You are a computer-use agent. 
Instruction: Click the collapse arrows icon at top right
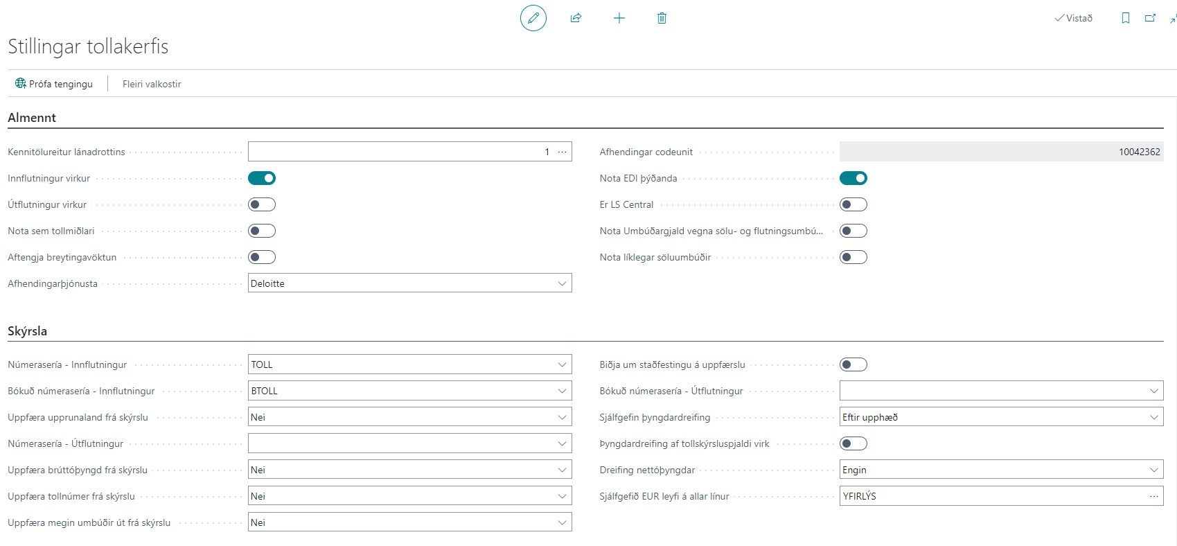click(x=1173, y=19)
